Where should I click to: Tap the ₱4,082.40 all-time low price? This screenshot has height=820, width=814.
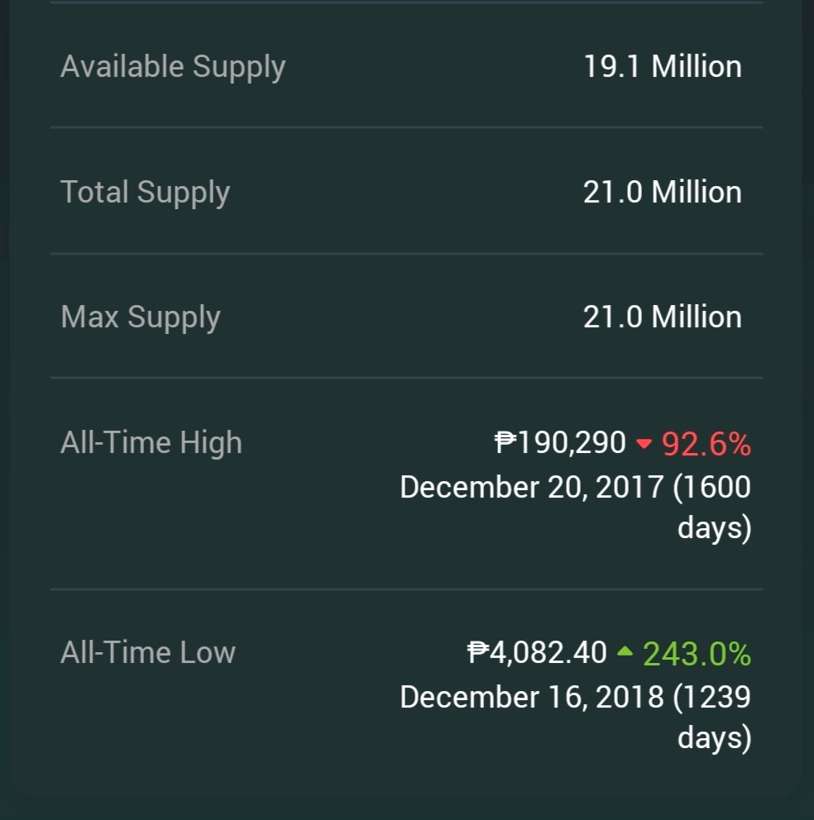(537, 653)
